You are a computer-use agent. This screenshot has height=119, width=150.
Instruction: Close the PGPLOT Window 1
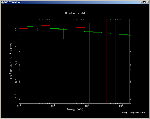click(x=147, y=2)
